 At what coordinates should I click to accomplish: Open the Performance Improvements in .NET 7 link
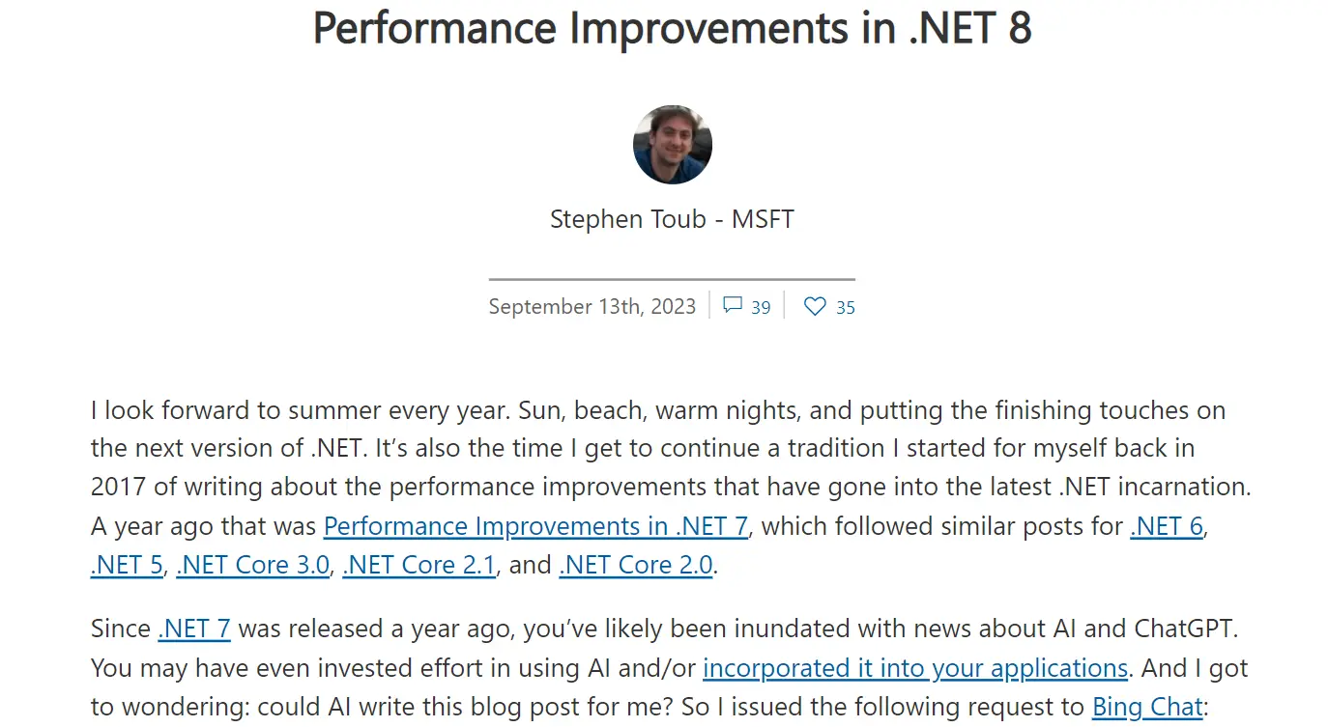pos(535,526)
